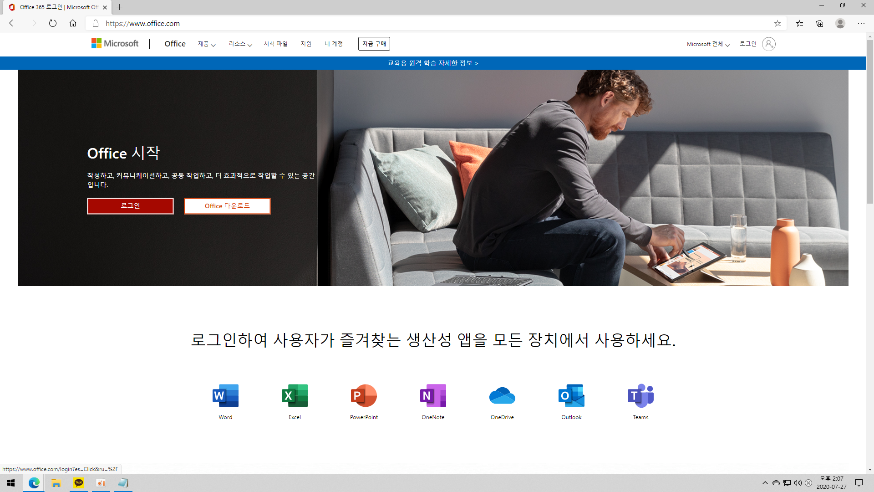Image resolution: width=874 pixels, height=492 pixels.
Task: Click the Microsoft logo
Action: tap(115, 44)
